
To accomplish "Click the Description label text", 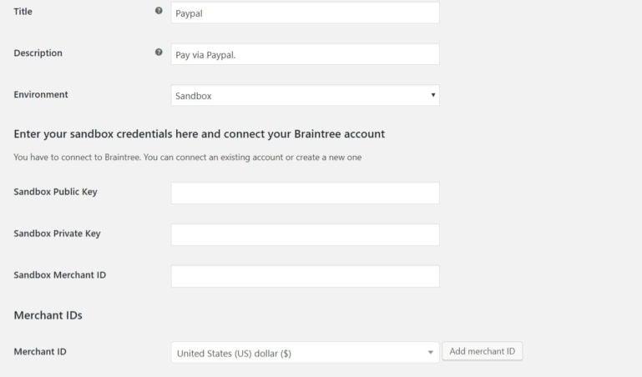I will click(x=38, y=53).
